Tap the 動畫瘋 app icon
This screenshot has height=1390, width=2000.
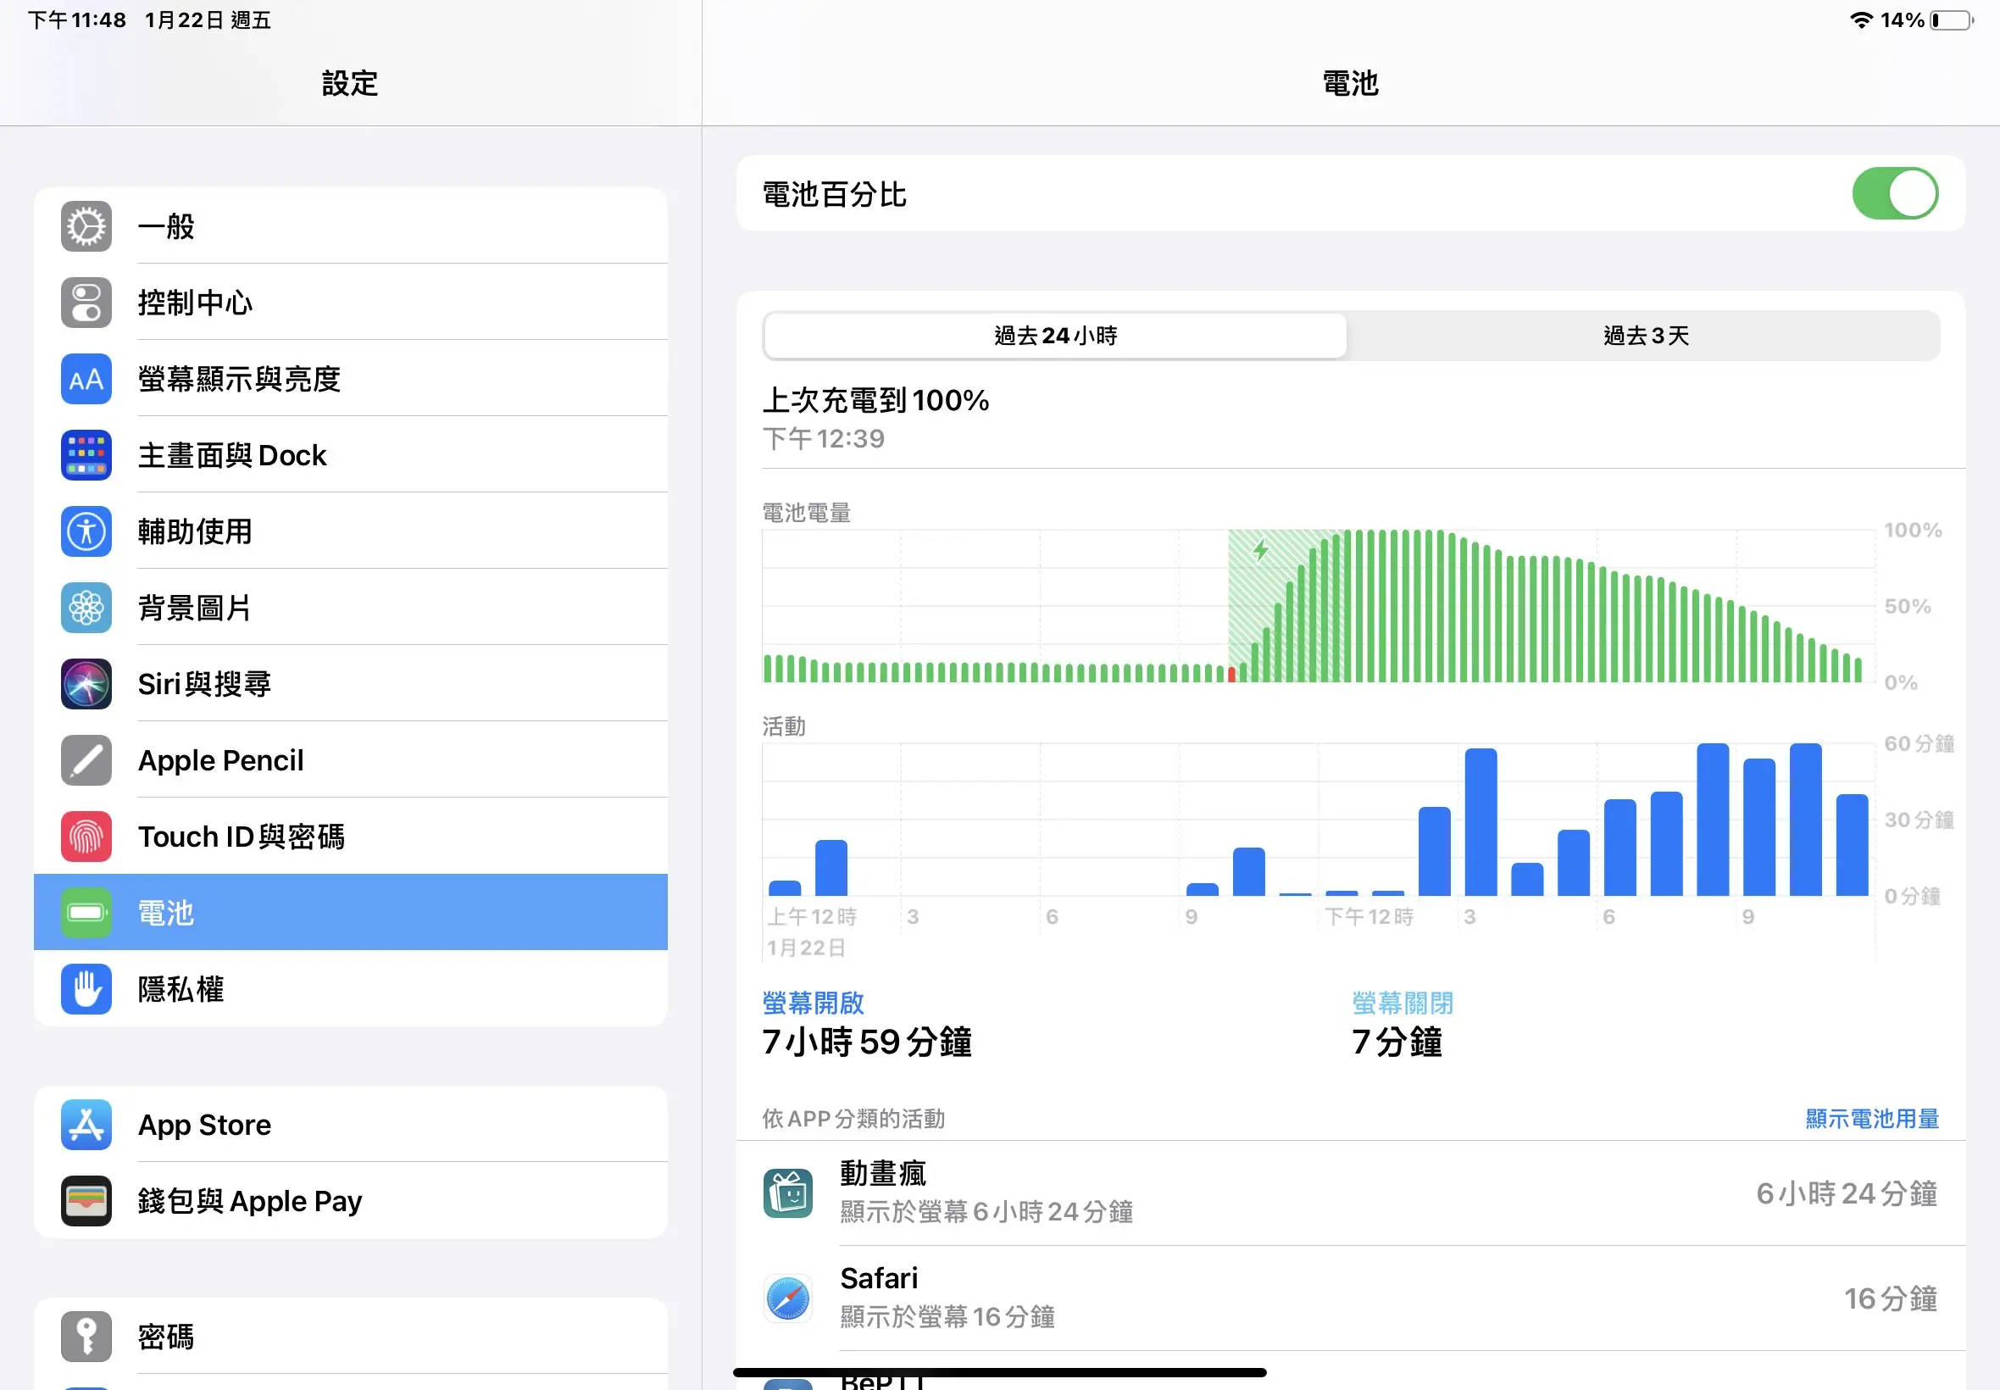pos(788,1193)
